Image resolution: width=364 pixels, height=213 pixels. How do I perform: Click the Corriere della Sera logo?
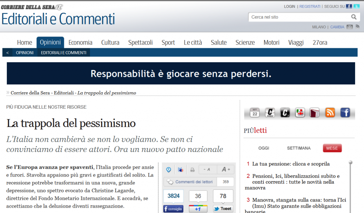tap(32, 7)
